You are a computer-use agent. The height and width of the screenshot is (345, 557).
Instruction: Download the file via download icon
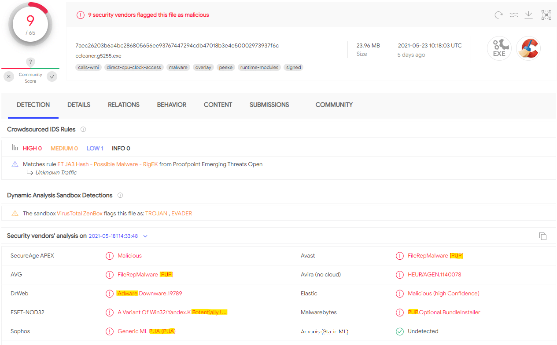(x=529, y=15)
